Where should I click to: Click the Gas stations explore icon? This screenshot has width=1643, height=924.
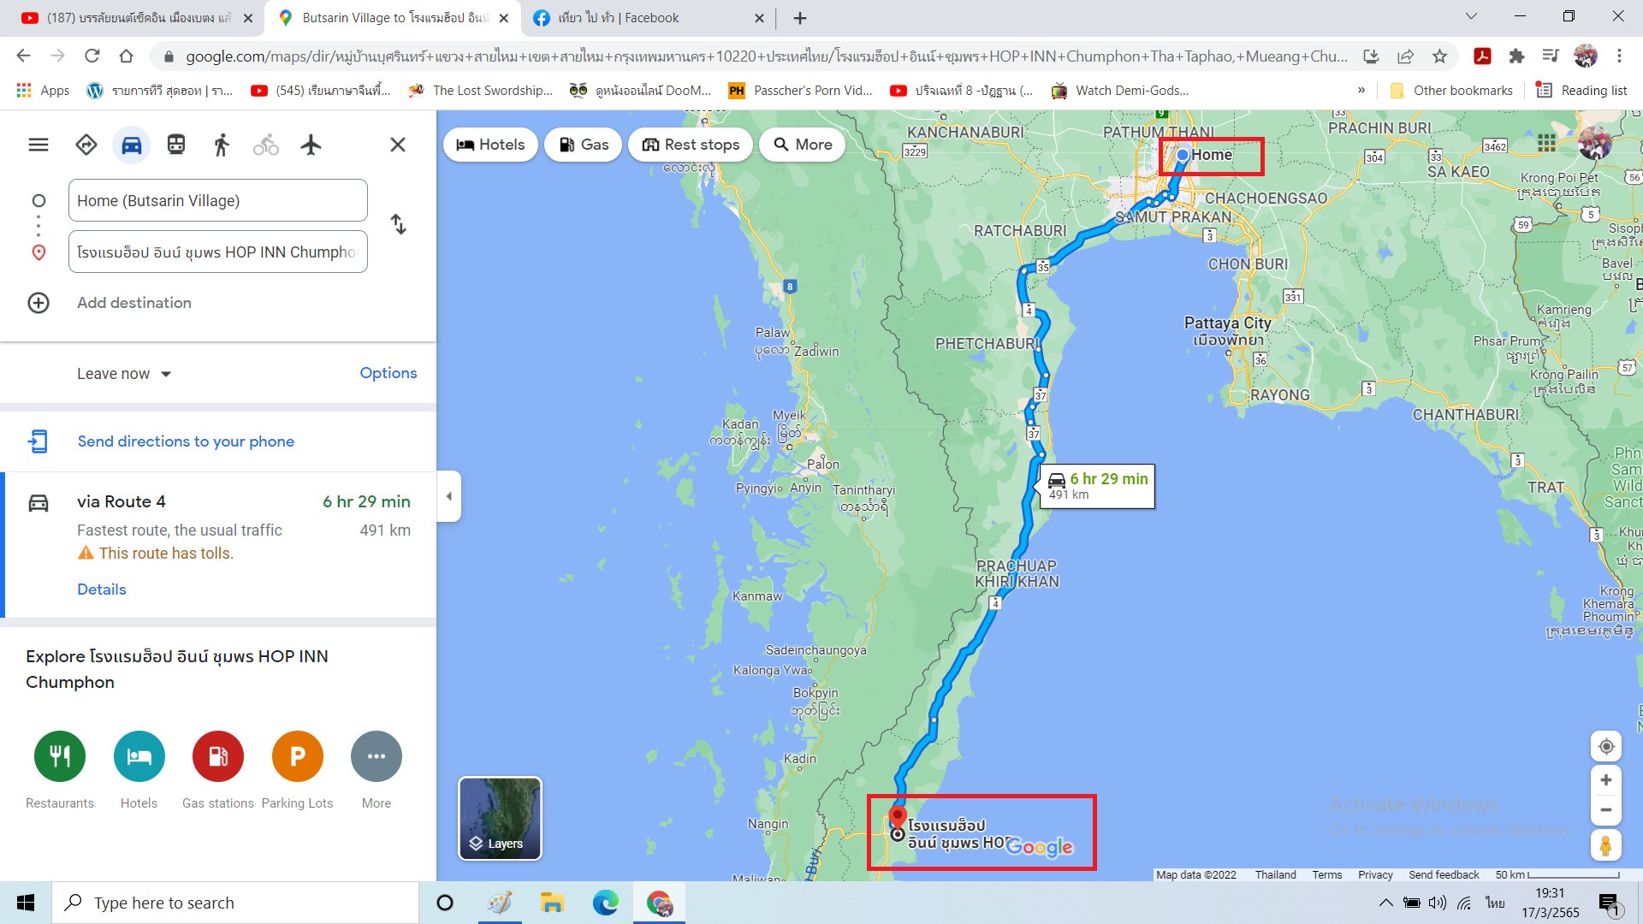218,756
